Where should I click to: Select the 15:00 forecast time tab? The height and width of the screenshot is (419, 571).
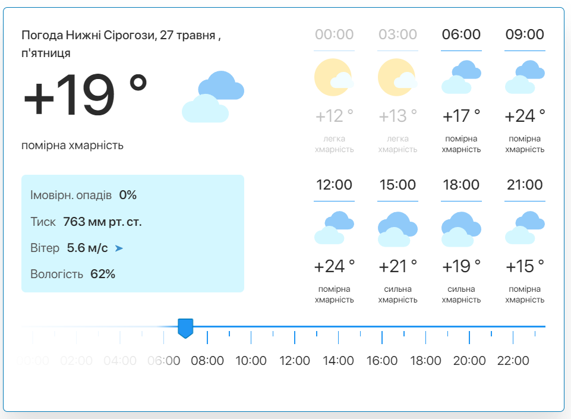[x=398, y=185]
